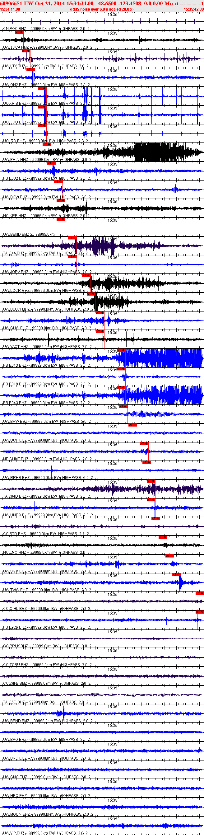Select the NC.KRP.HHZ station label
The width and height of the screenshot is (204, 835).
click(x=15, y=216)
